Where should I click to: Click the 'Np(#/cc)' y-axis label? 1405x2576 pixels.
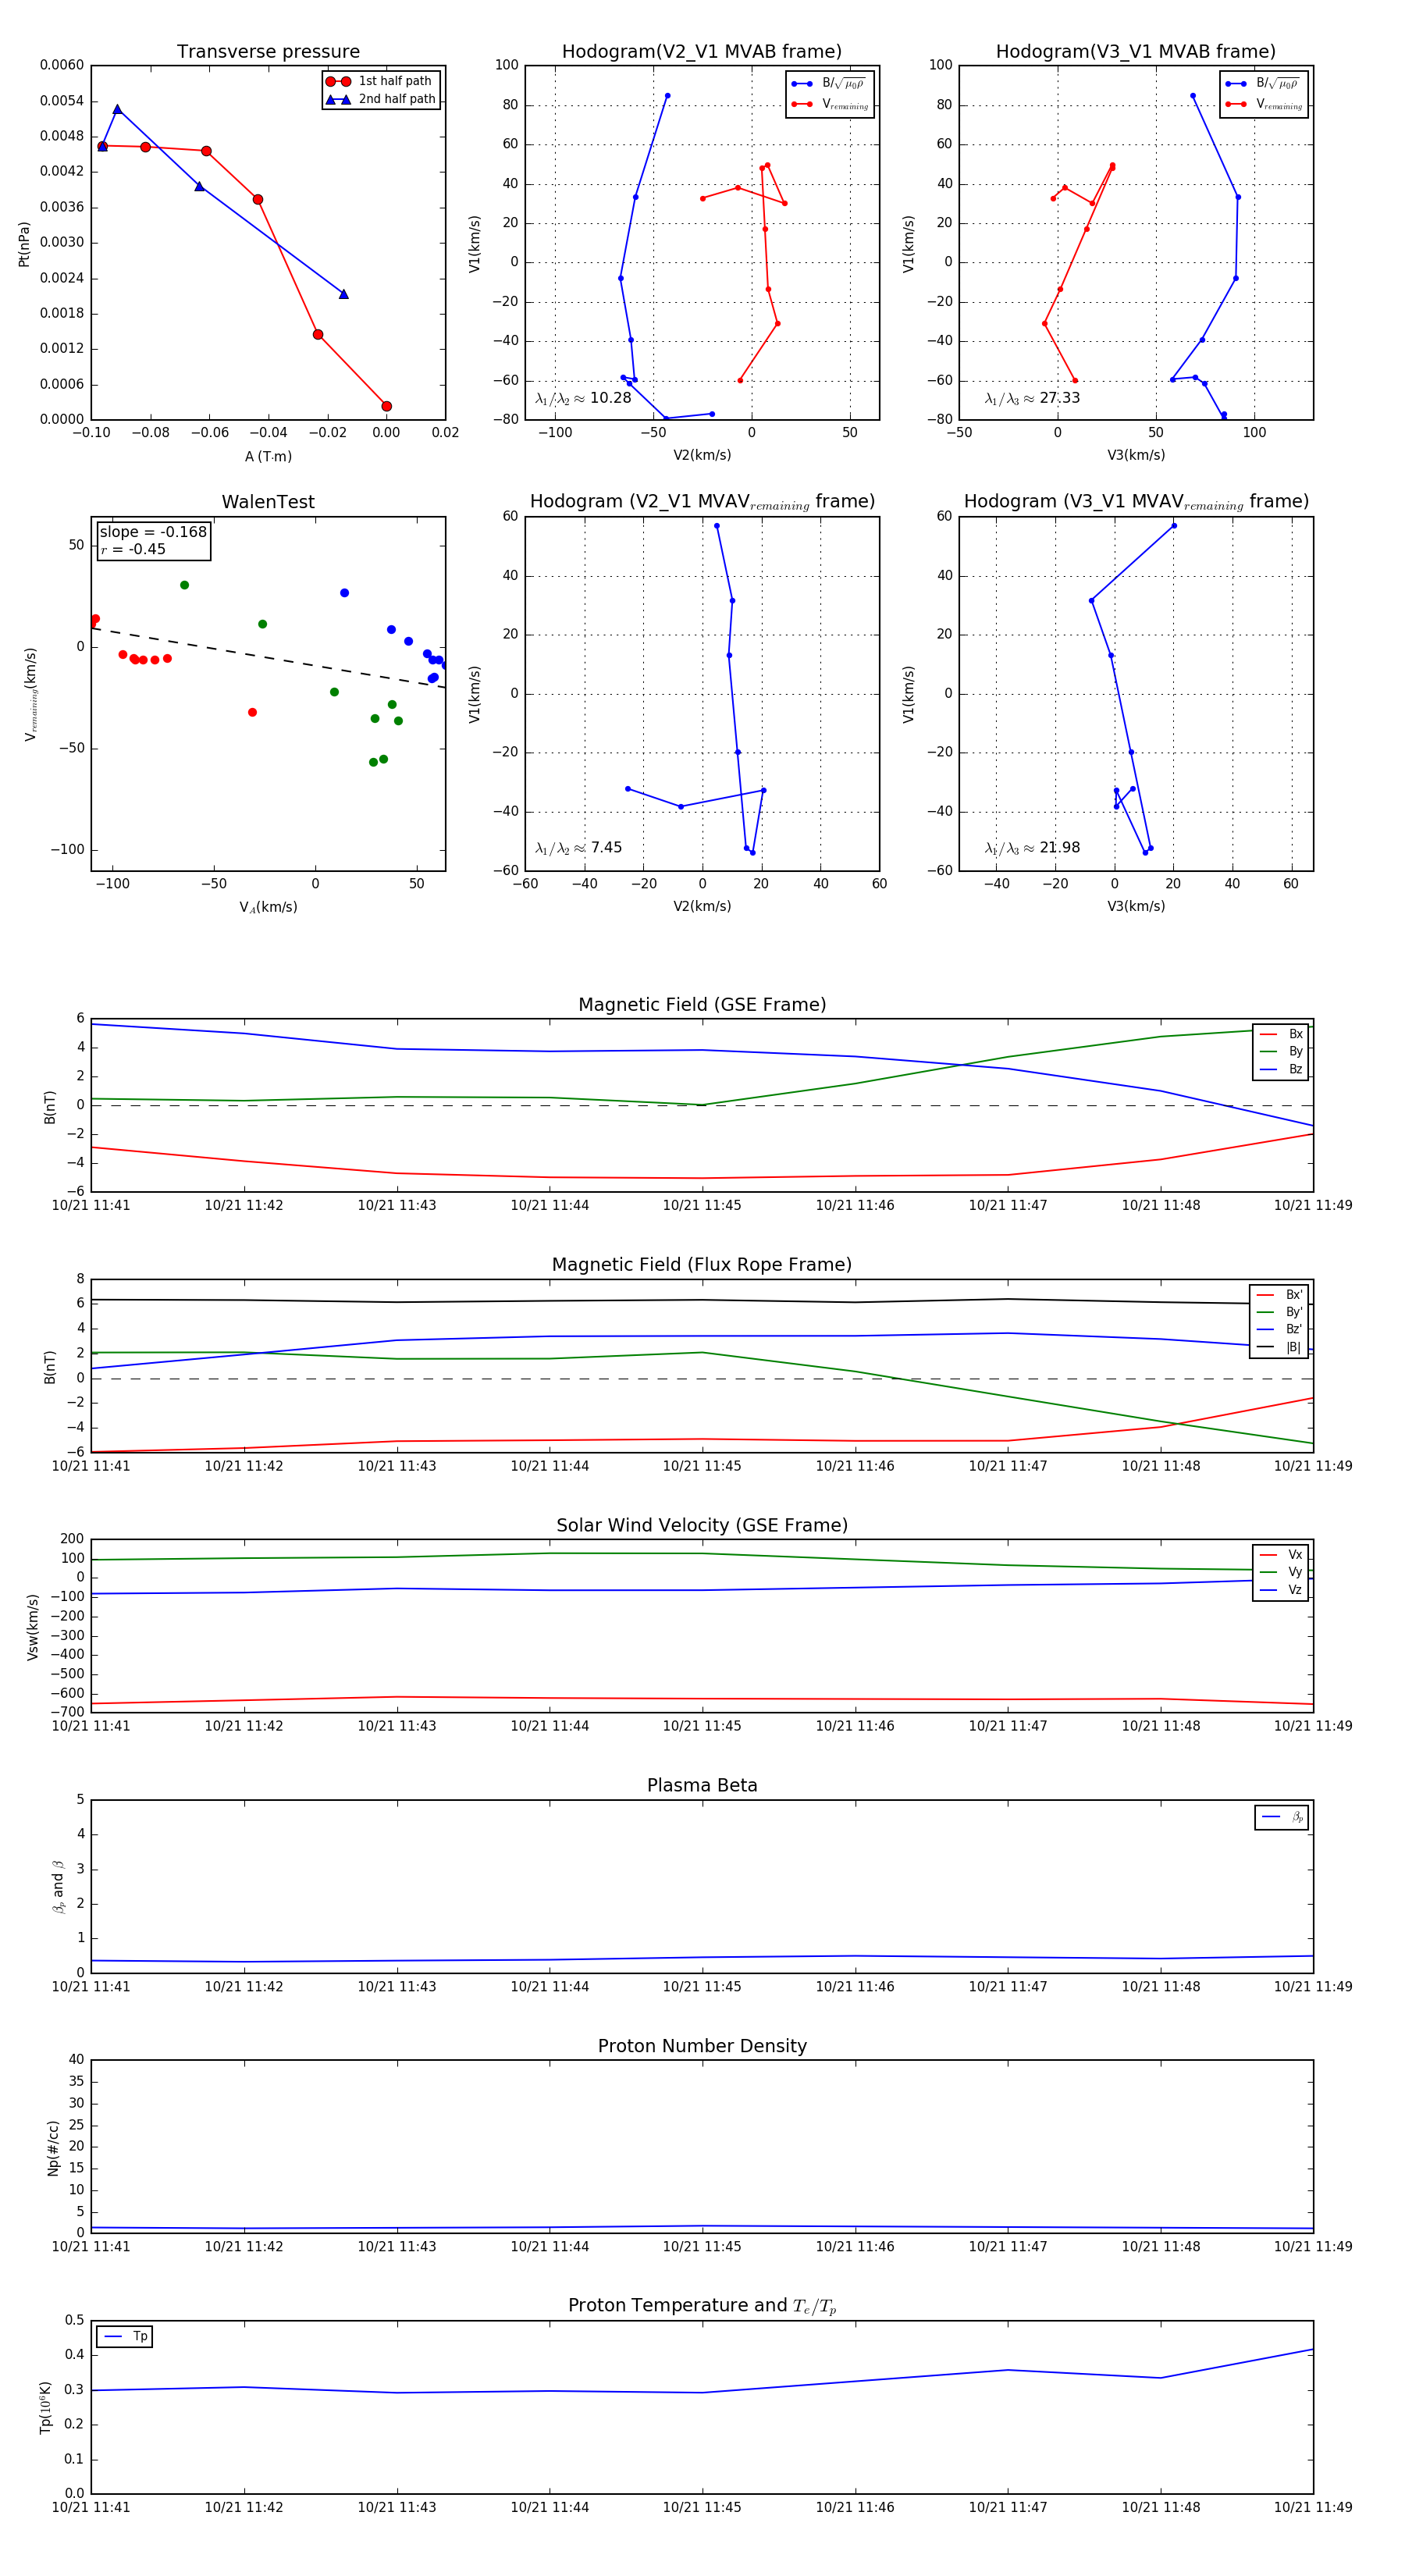pos(53,2147)
